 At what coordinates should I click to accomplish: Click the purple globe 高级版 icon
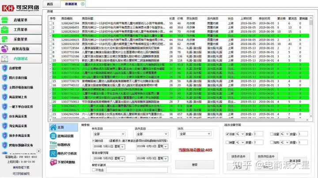(x=5, y=49)
